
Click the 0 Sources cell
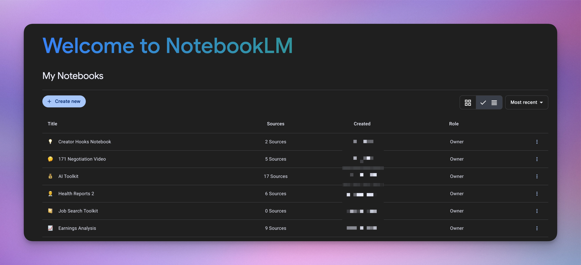276,211
